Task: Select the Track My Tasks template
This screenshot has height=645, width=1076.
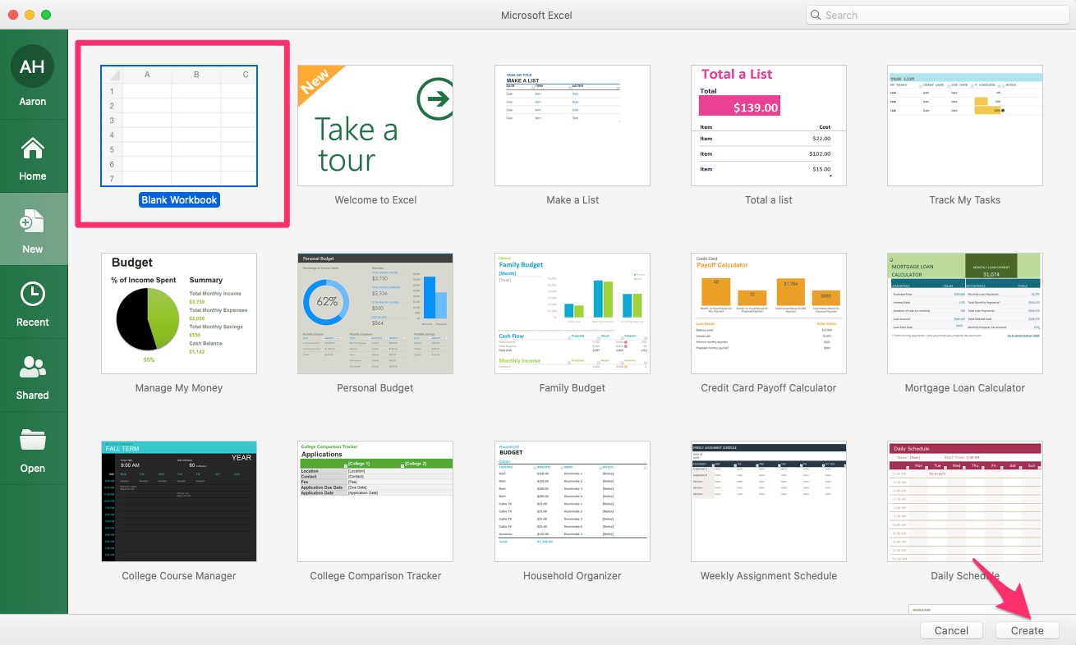Action: pyautogui.click(x=964, y=126)
